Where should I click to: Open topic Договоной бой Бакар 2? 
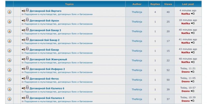tap(45, 40)
